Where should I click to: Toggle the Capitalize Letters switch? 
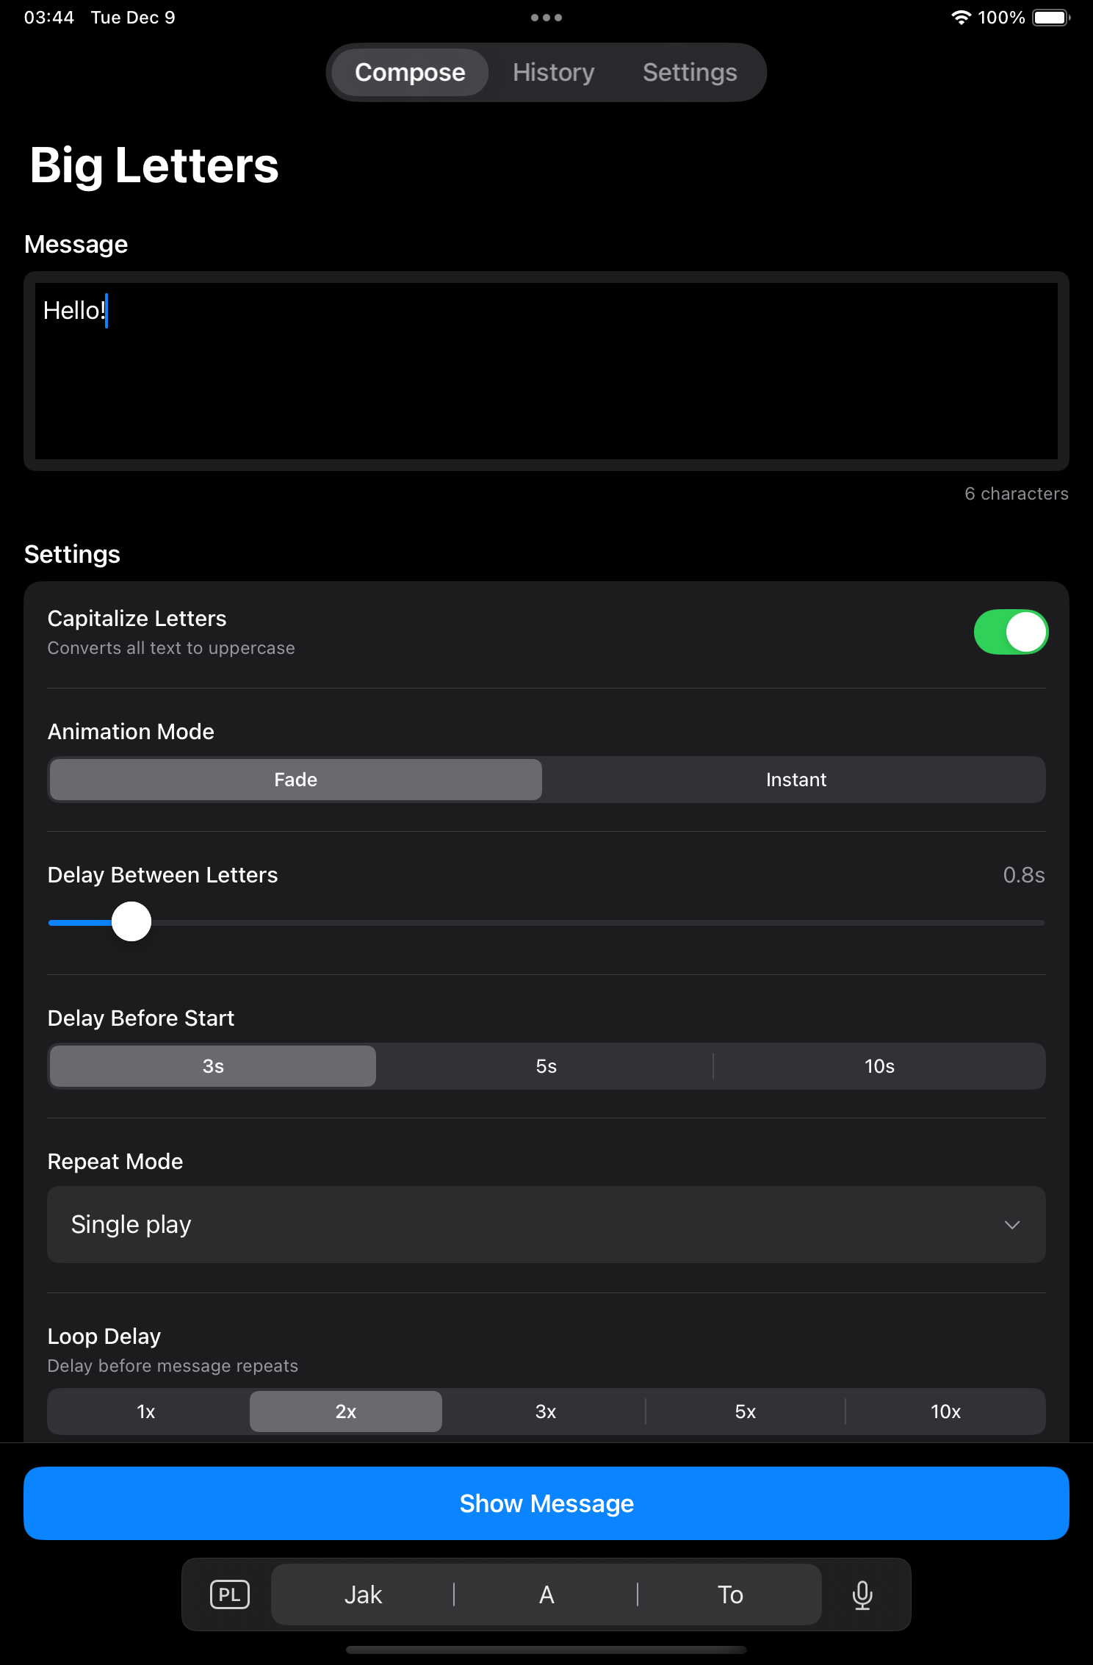[1010, 632]
